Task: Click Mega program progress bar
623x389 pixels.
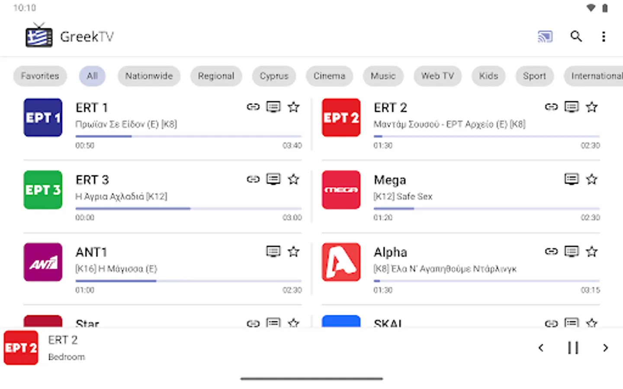Action: 487,208
